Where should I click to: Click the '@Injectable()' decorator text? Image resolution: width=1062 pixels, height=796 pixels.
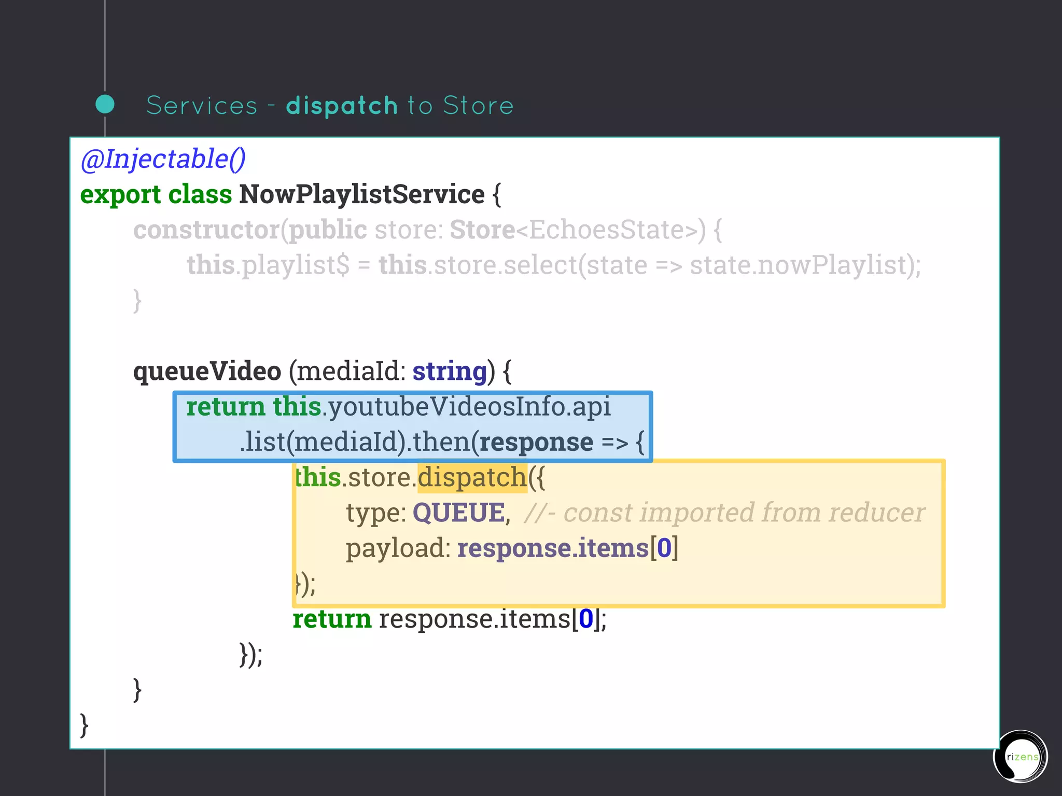click(163, 159)
